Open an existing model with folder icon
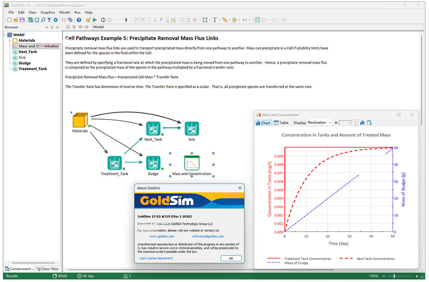429x282 pixels. pyautogui.click(x=16, y=20)
